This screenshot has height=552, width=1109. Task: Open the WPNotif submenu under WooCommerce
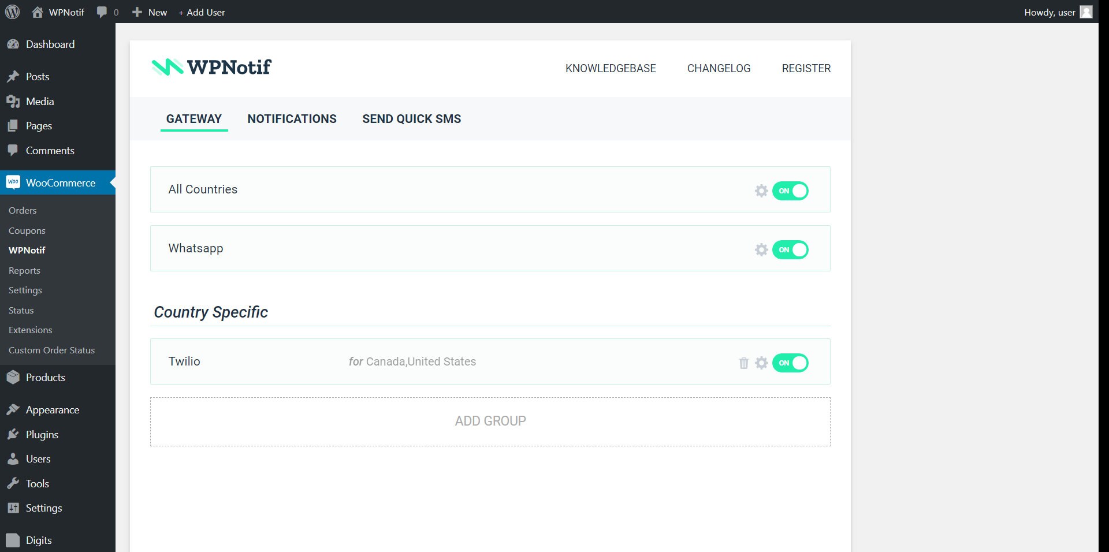pos(27,250)
